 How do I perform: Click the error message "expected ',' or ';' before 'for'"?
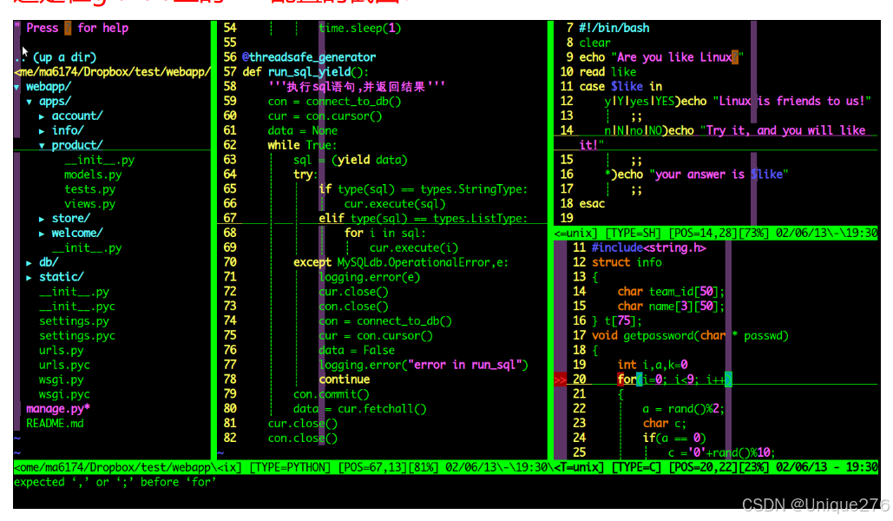(x=115, y=482)
